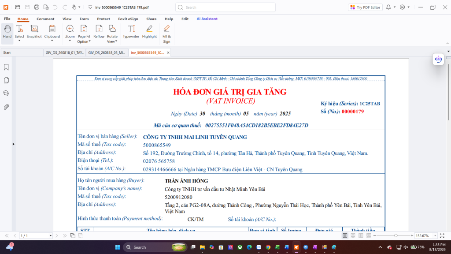Undo the last action
Viewport: 451px width, 254px height.
click(55, 7)
